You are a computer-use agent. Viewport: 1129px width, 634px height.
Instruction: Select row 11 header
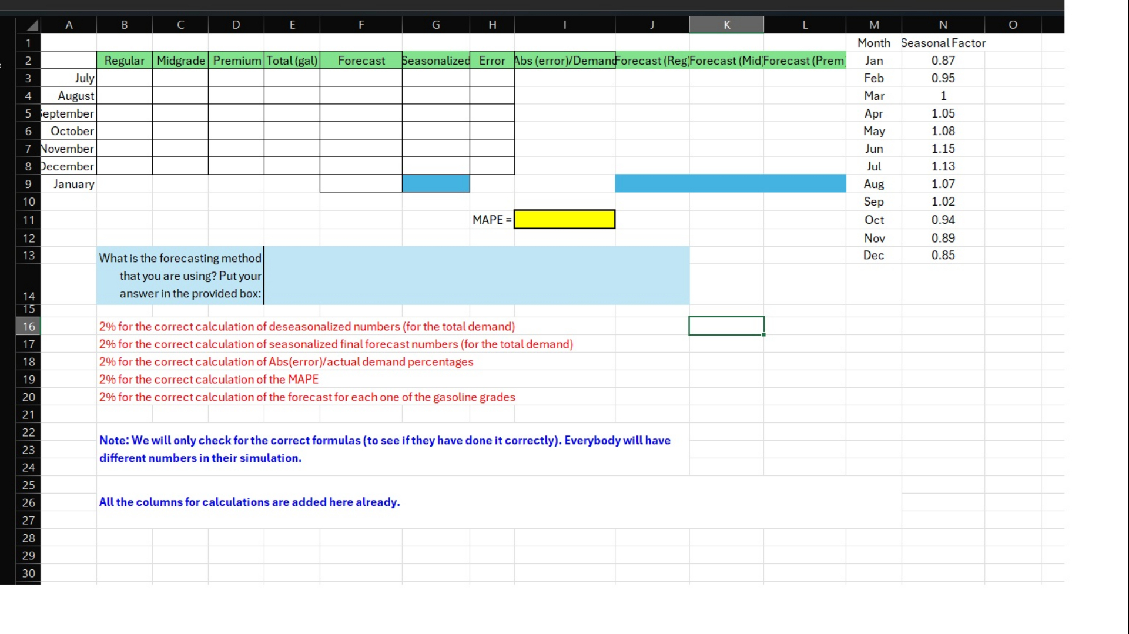tap(28, 220)
